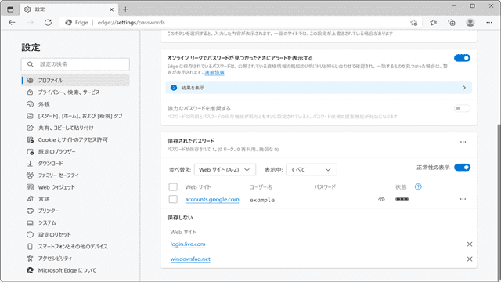Focus the 設定の検索 search box
Image resolution: width=501 pixels, height=282 pixels.
(75, 64)
